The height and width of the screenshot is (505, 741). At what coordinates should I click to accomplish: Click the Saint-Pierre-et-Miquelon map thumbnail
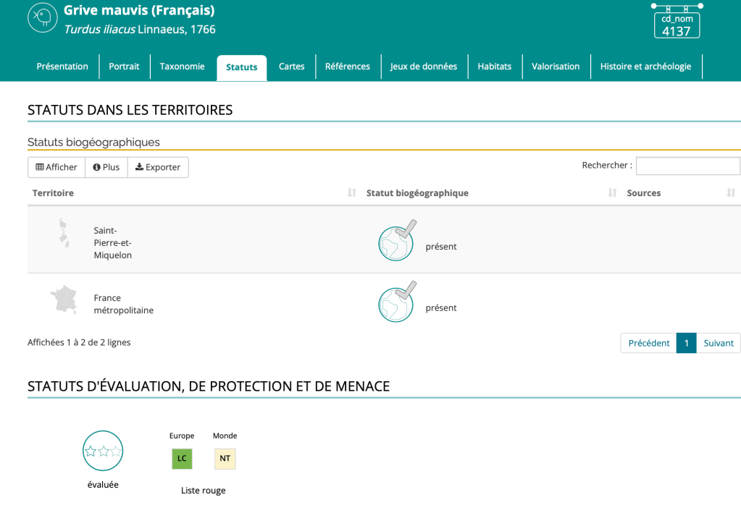pyautogui.click(x=64, y=234)
